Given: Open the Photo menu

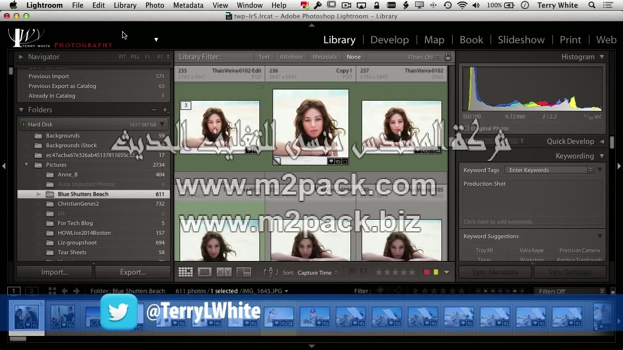Looking at the screenshot, I should click(155, 5).
